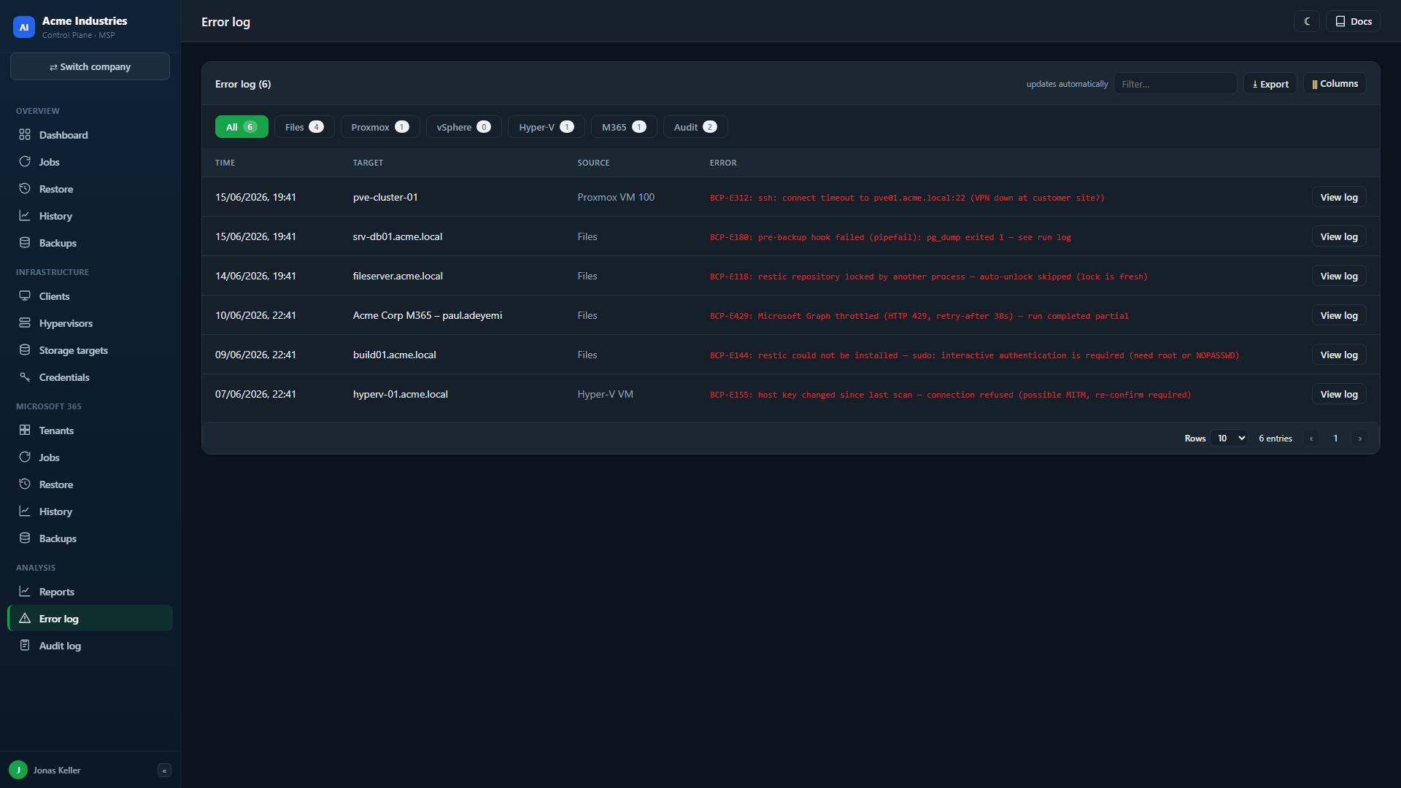This screenshot has width=1401, height=788.
Task: Click the Microsoft 365 Backups icon
Action: pos(25,538)
